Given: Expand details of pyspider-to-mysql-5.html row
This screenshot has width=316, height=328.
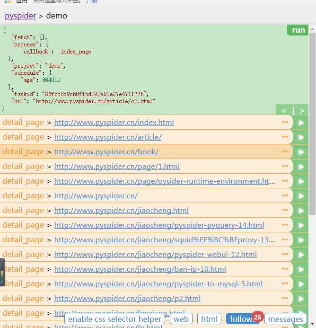Looking at the screenshot, I should pos(285,283).
